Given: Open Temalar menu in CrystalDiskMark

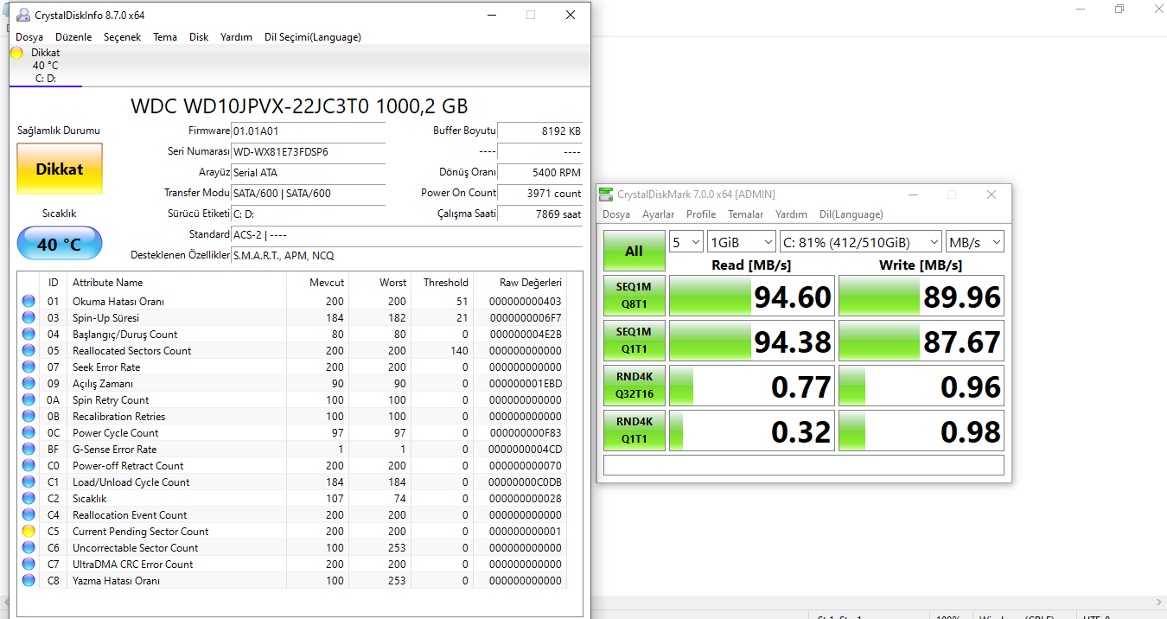Looking at the screenshot, I should coord(745,214).
